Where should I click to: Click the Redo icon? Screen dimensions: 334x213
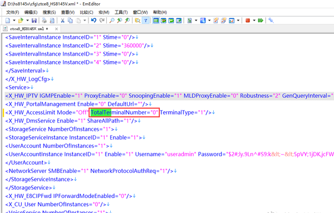click(102, 20)
